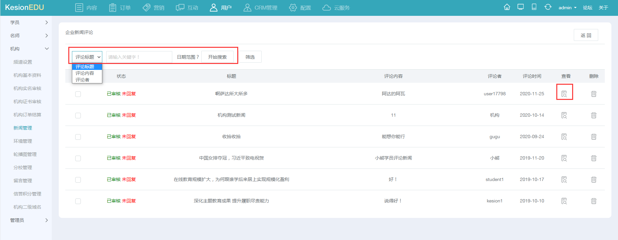Choose 评论者 from dropdown list

pos(87,80)
